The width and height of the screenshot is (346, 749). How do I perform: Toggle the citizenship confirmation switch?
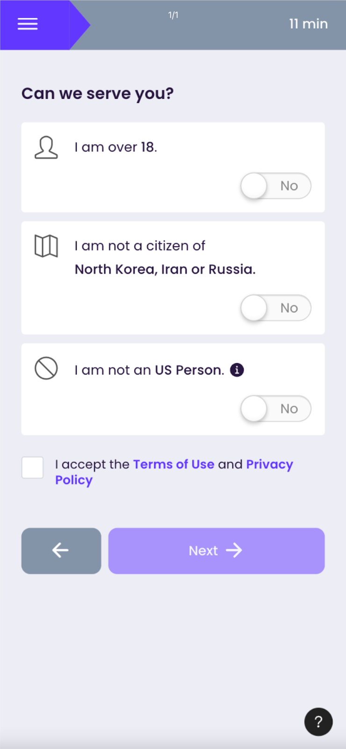point(275,308)
